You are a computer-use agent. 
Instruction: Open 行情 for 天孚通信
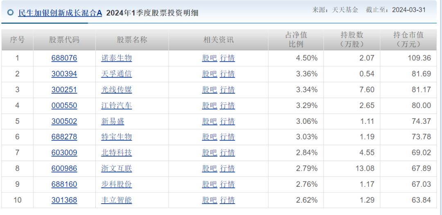pos(227,74)
